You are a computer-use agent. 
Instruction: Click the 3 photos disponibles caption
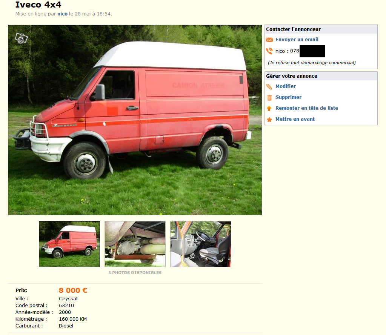point(135,272)
